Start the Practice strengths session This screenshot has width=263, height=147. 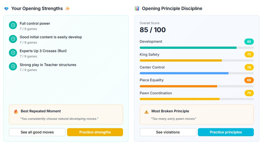95,132
